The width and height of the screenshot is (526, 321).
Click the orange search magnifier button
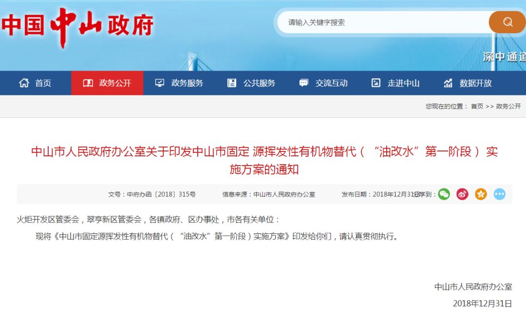click(x=507, y=22)
